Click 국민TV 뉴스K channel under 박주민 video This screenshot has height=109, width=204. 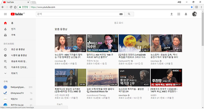click(93, 61)
